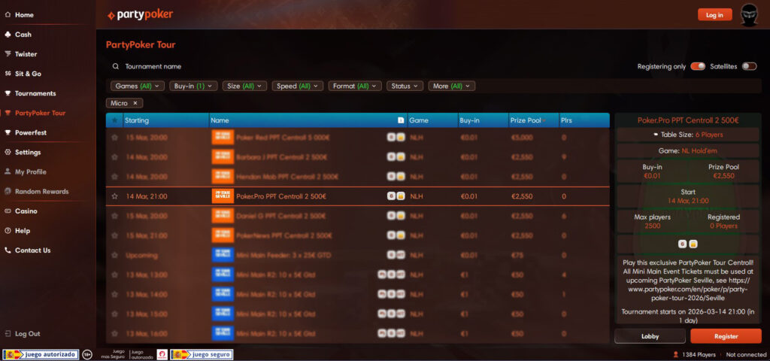770x361 pixels.
Task: Expand the Games (All) filter
Action: coord(138,86)
